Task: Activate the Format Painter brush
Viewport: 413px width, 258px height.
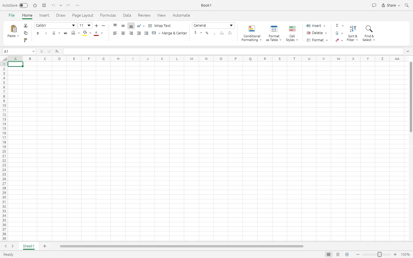Action: coord(26,40)
